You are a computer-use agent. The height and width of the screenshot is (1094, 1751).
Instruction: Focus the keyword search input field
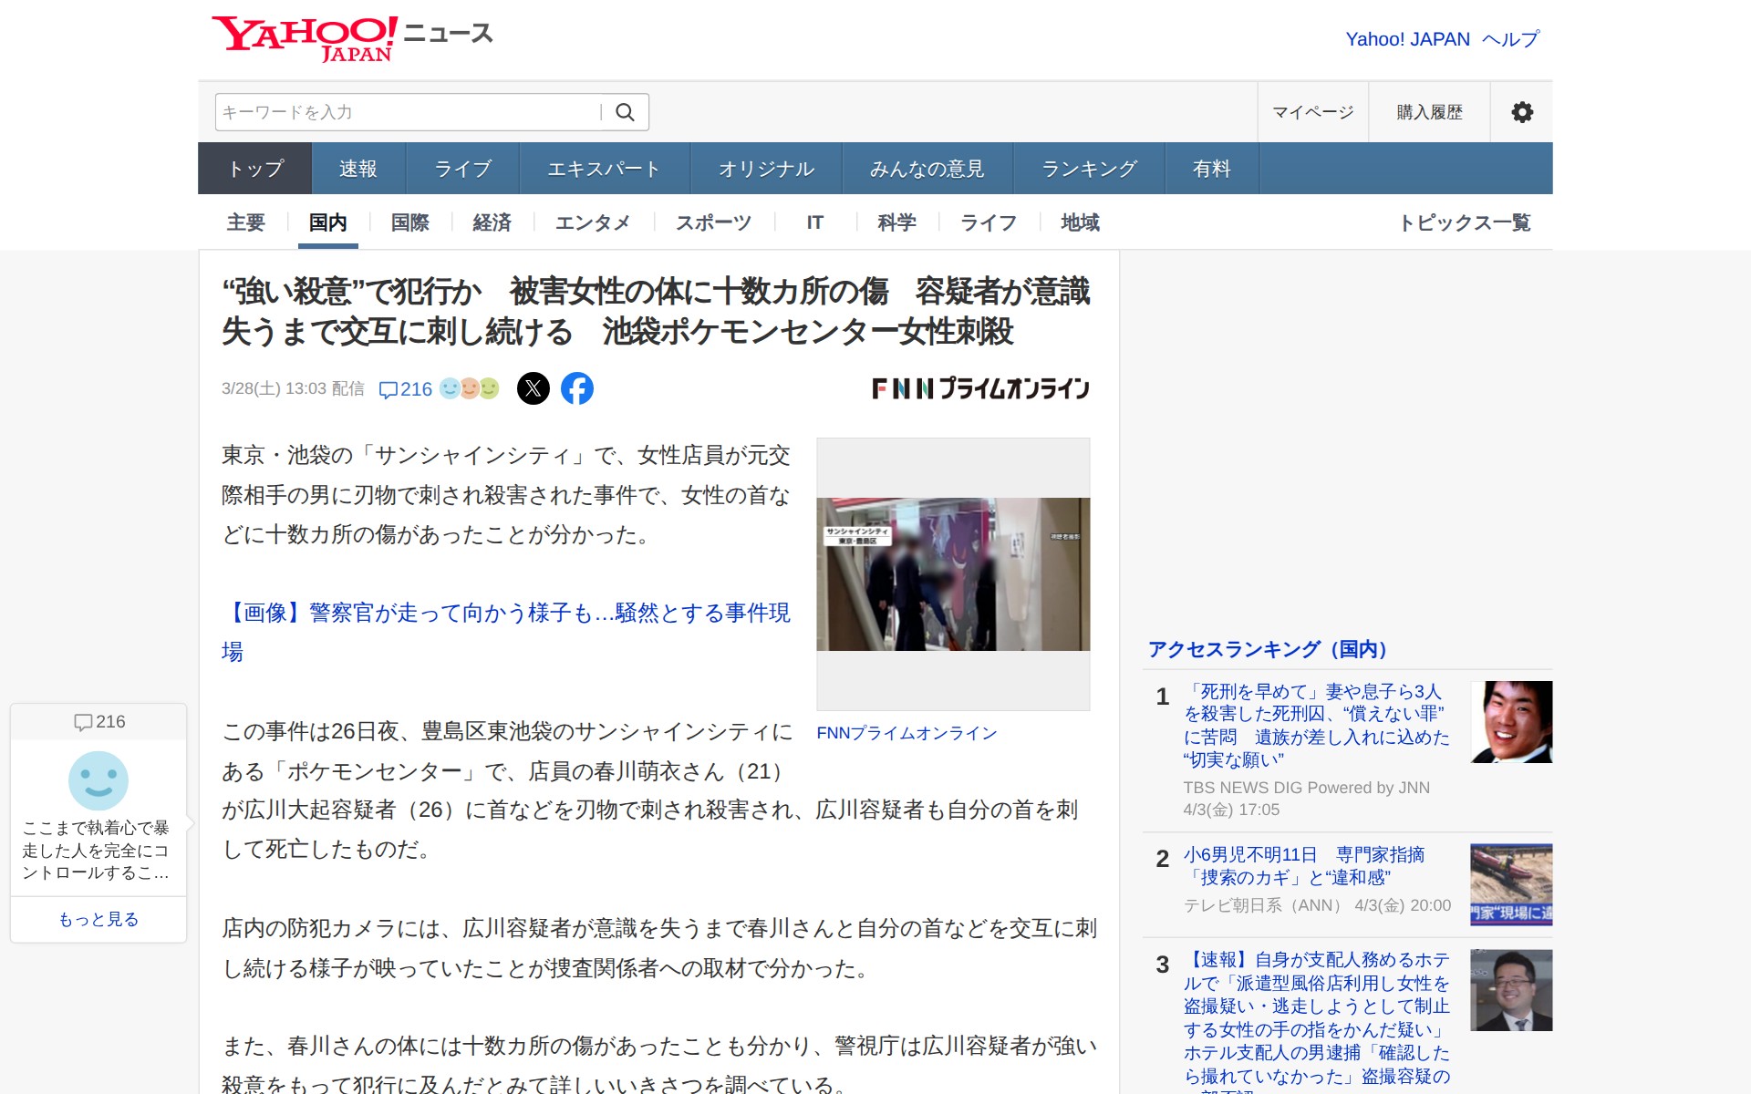pos(408,112)
